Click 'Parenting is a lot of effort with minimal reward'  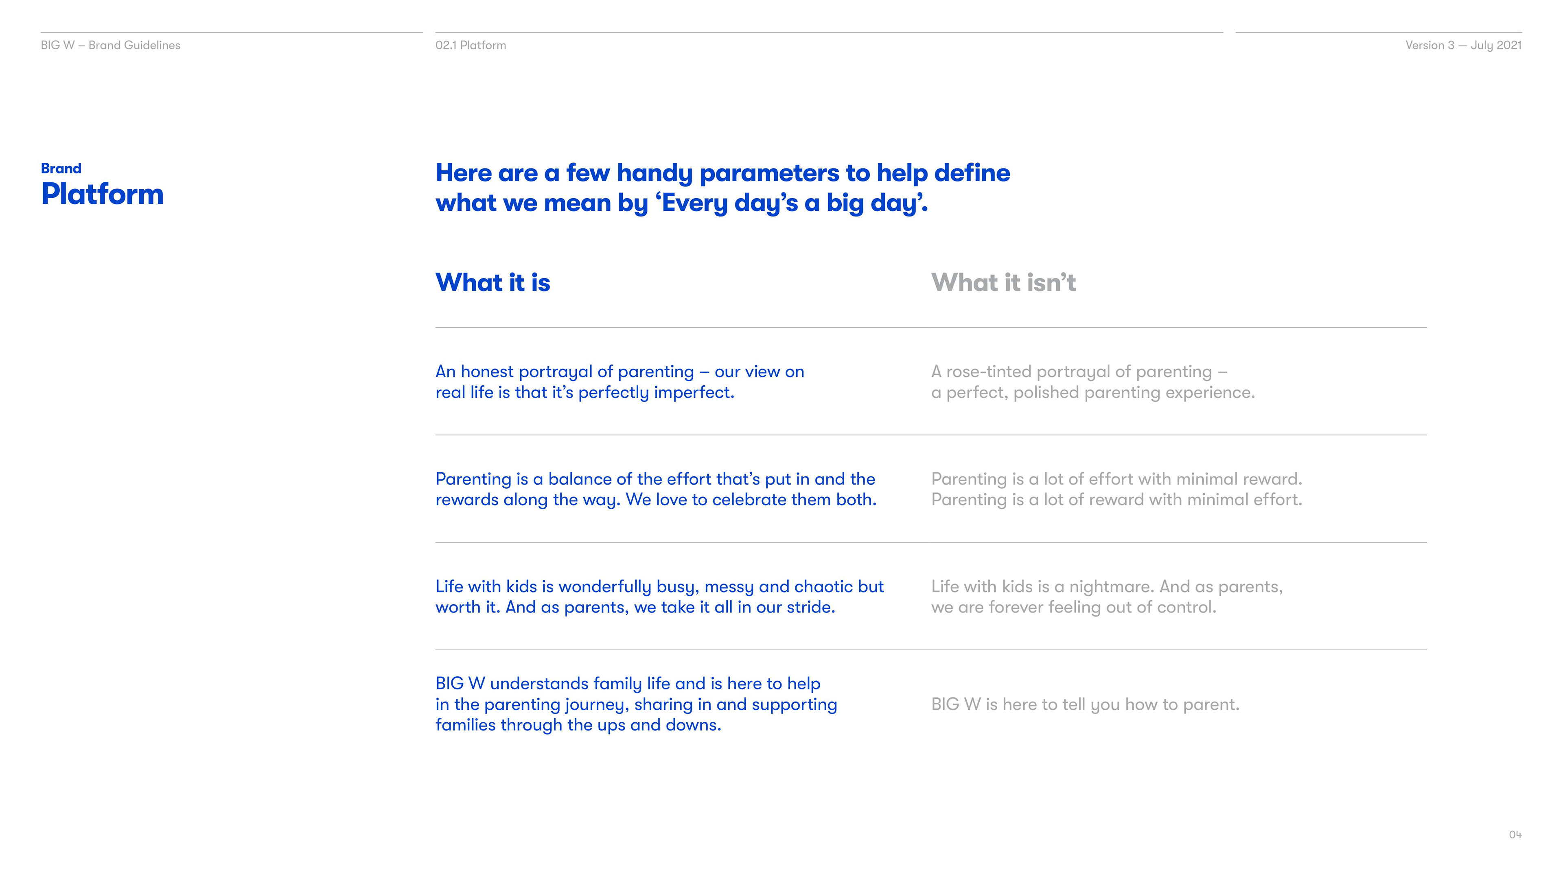[x=1116, y=479]
